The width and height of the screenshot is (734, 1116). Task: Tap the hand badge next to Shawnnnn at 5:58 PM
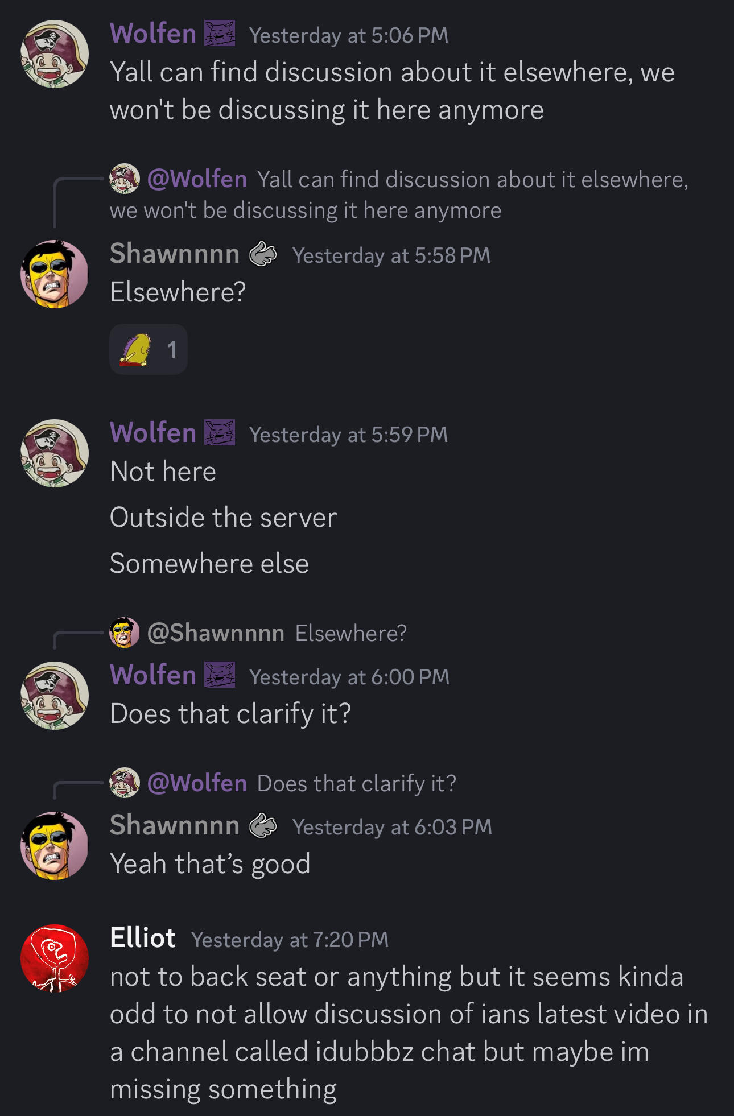click(x=263, y=254)
